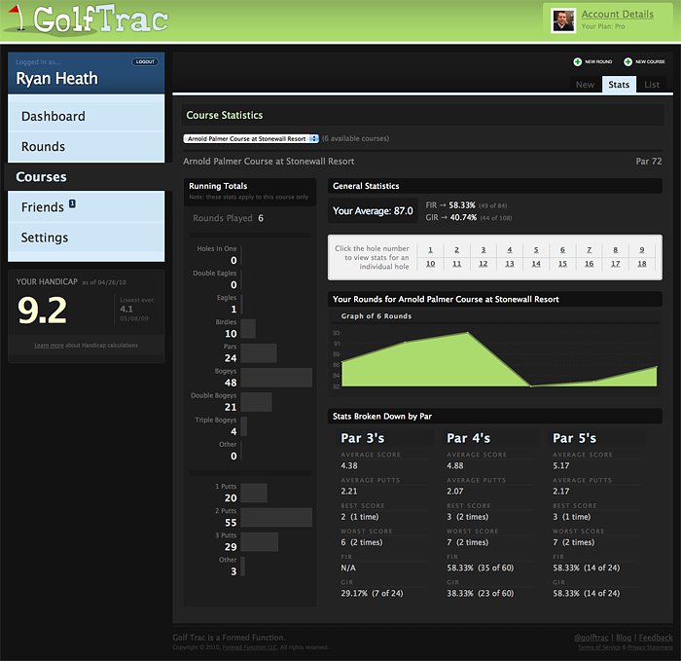View stats for hole 2
Screen dimensions: 681x661
pos(457,250)
